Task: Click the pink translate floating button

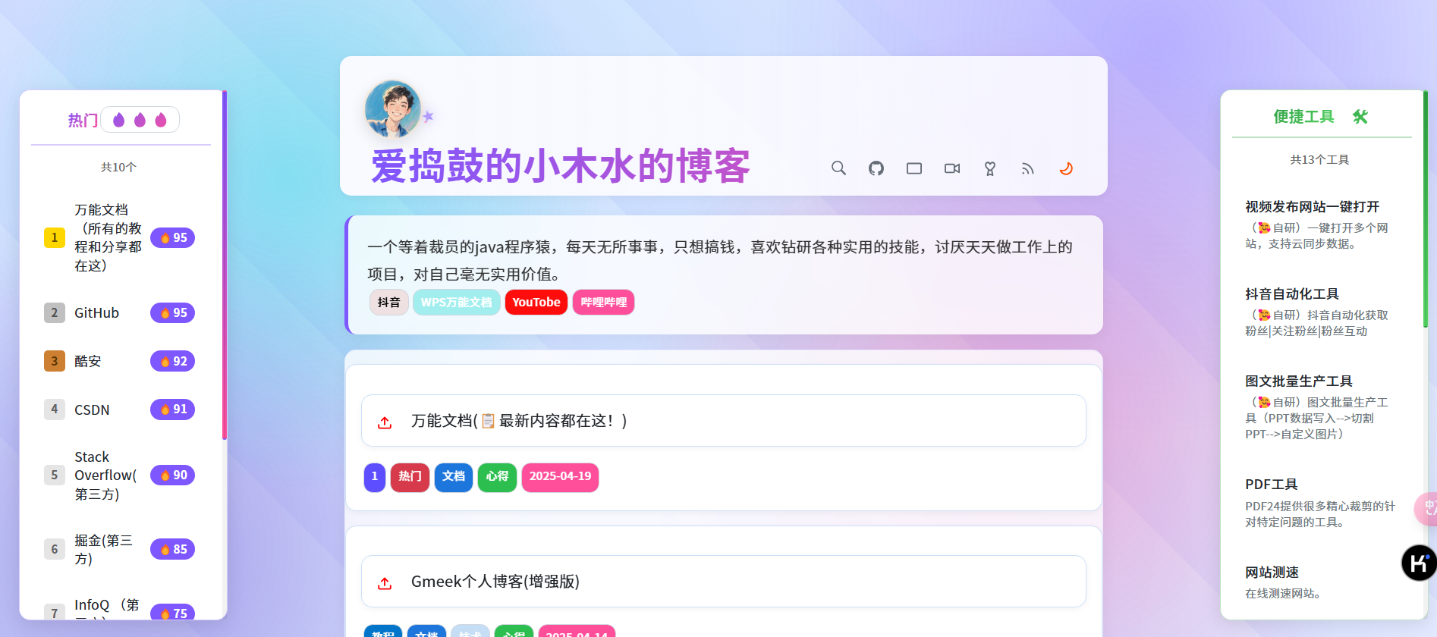Action: click(x=1426, y=508)
